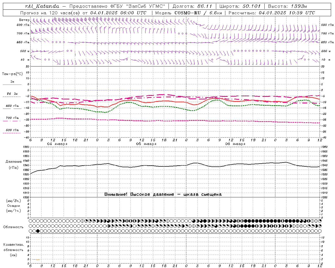Click the '04 января' date label
Screen dimensions: 335x268
pos(57,144)
